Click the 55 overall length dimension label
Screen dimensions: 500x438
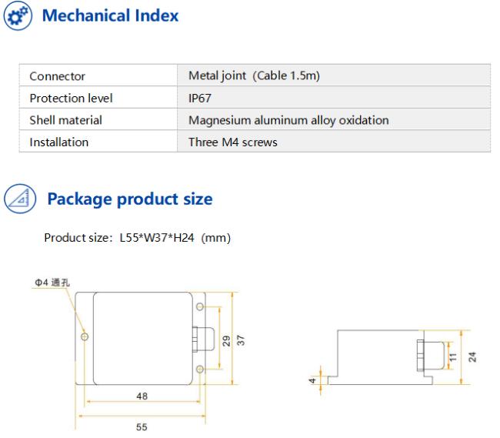click(142, 426)
